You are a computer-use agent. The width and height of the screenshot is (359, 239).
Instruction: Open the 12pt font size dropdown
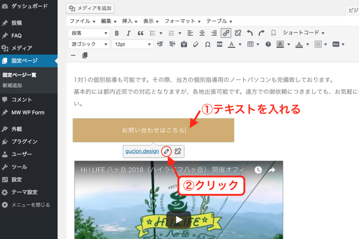[132, 44]
